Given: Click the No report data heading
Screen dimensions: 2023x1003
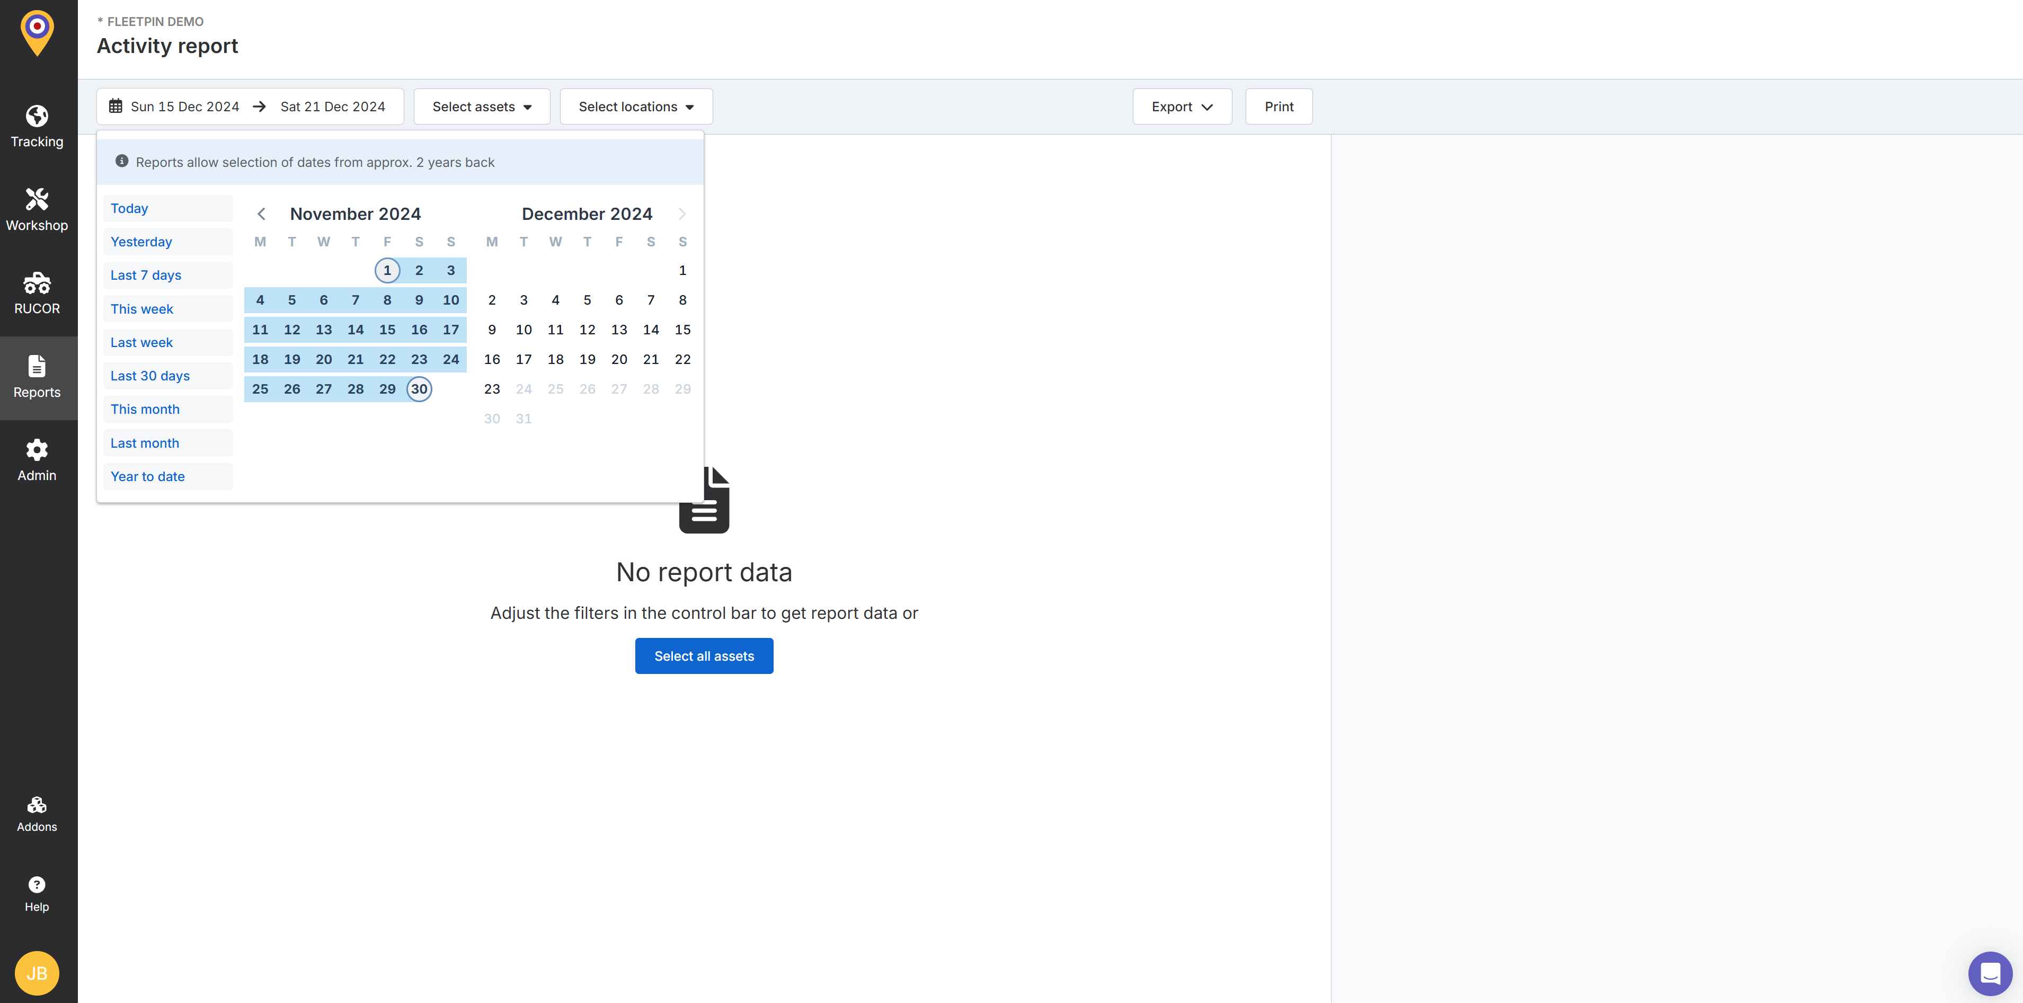Looking at the screenshot, I should click(704, 572).
